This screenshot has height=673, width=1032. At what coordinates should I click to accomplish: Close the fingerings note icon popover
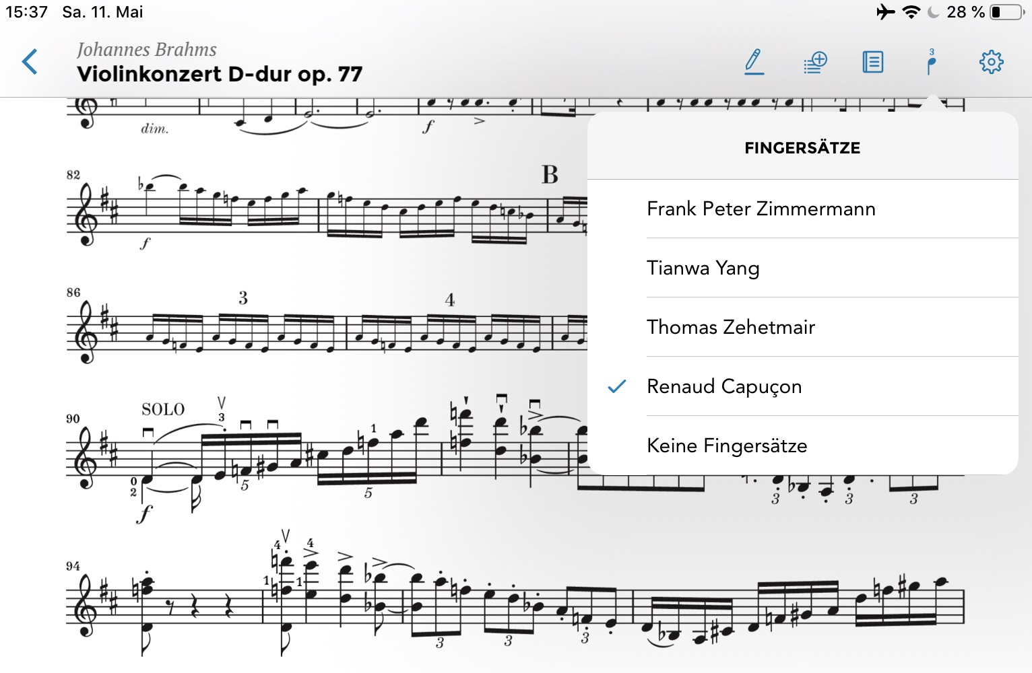[932, 62]
